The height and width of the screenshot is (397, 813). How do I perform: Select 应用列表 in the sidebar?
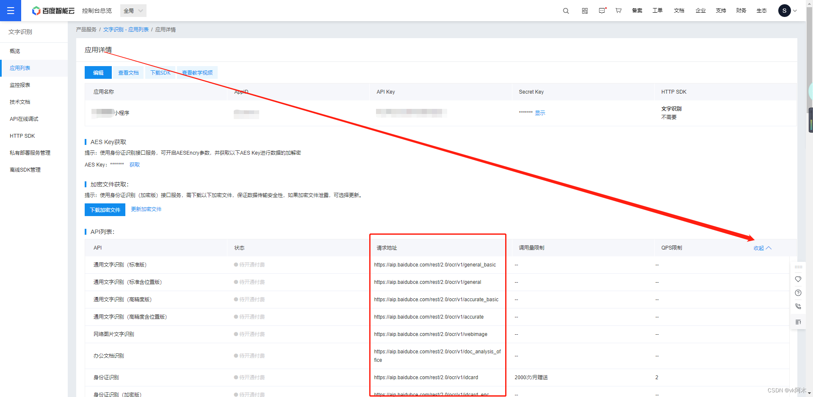[x=34, y=68]
